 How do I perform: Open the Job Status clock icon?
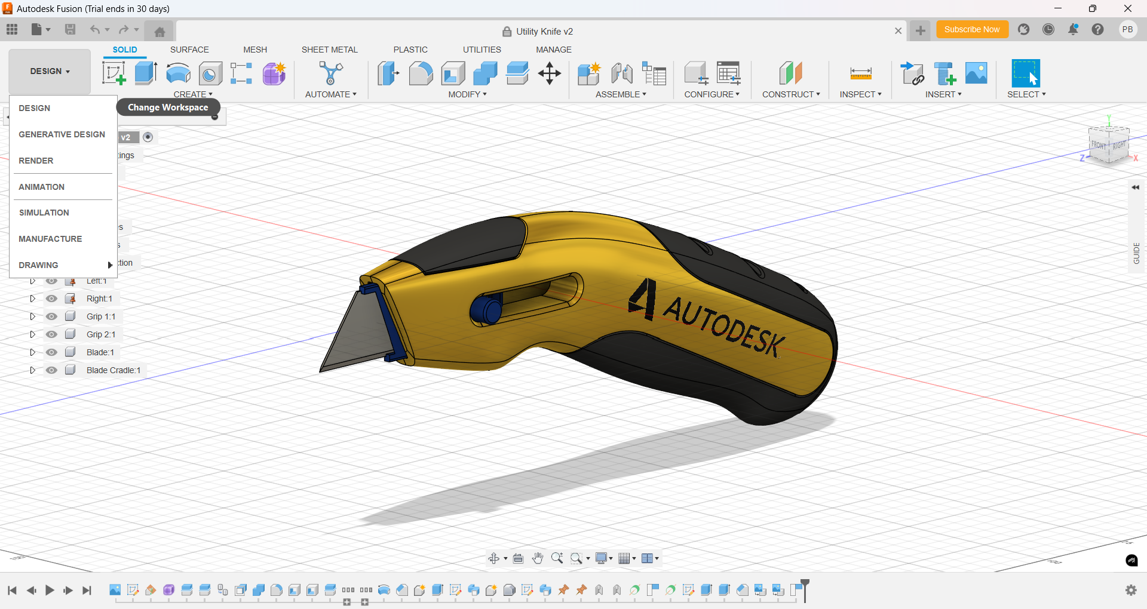pos(1048,29)
